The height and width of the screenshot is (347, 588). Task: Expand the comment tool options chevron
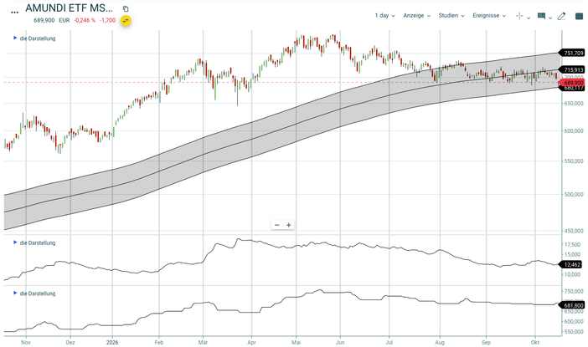550,18
